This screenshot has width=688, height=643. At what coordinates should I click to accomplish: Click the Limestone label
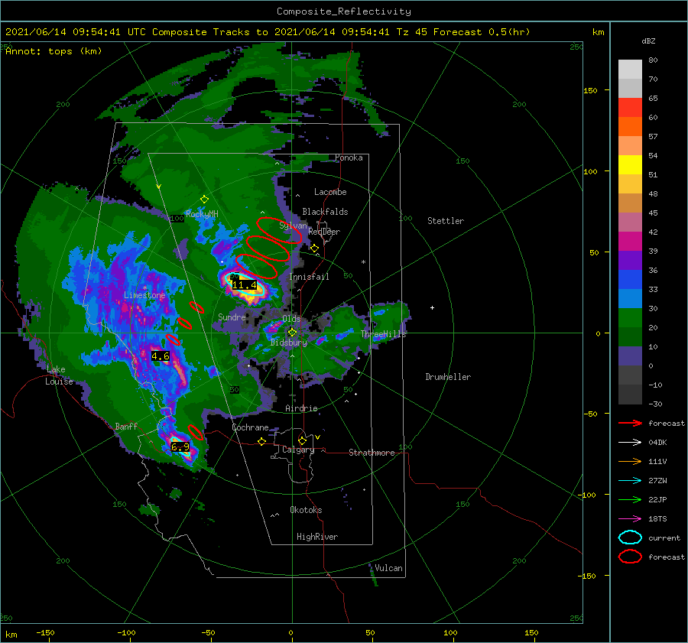point(144,295)
